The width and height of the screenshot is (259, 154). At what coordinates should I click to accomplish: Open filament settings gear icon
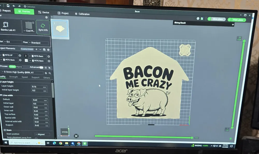[48, 50]
